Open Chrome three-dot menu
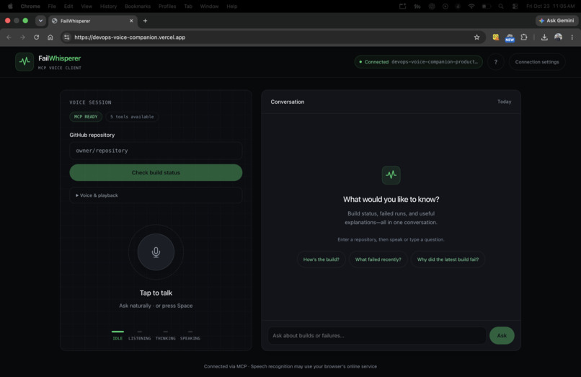 click(x=572, y=37)
